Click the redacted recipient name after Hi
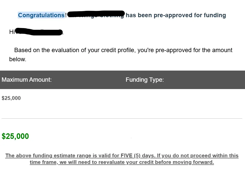 pyautogui.click(x=39, y=32)
